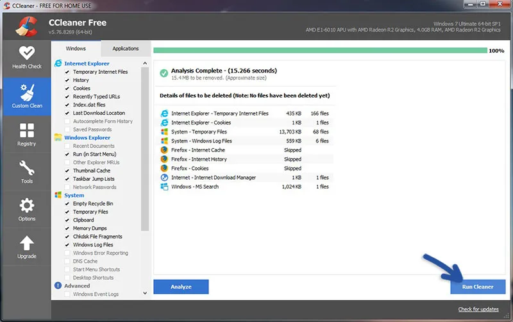Click the green analysis progress bar

[320, 51]
